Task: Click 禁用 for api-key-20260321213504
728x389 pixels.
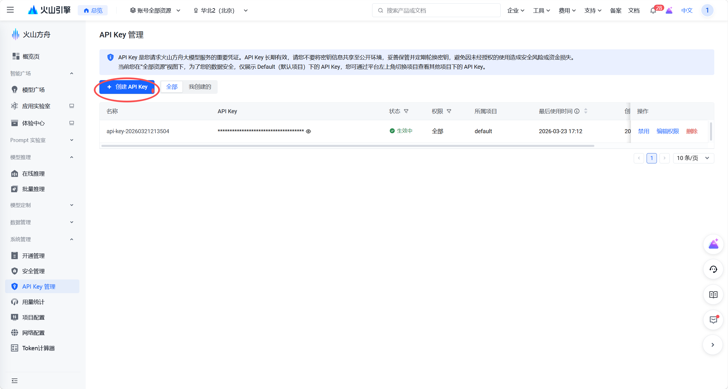Action: [643, 131]
